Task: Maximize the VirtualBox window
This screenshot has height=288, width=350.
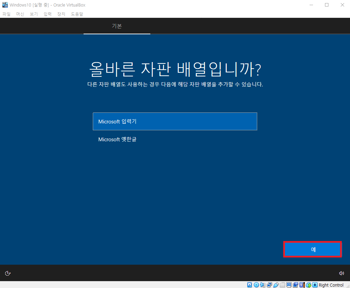Action: tap(327, 5)
